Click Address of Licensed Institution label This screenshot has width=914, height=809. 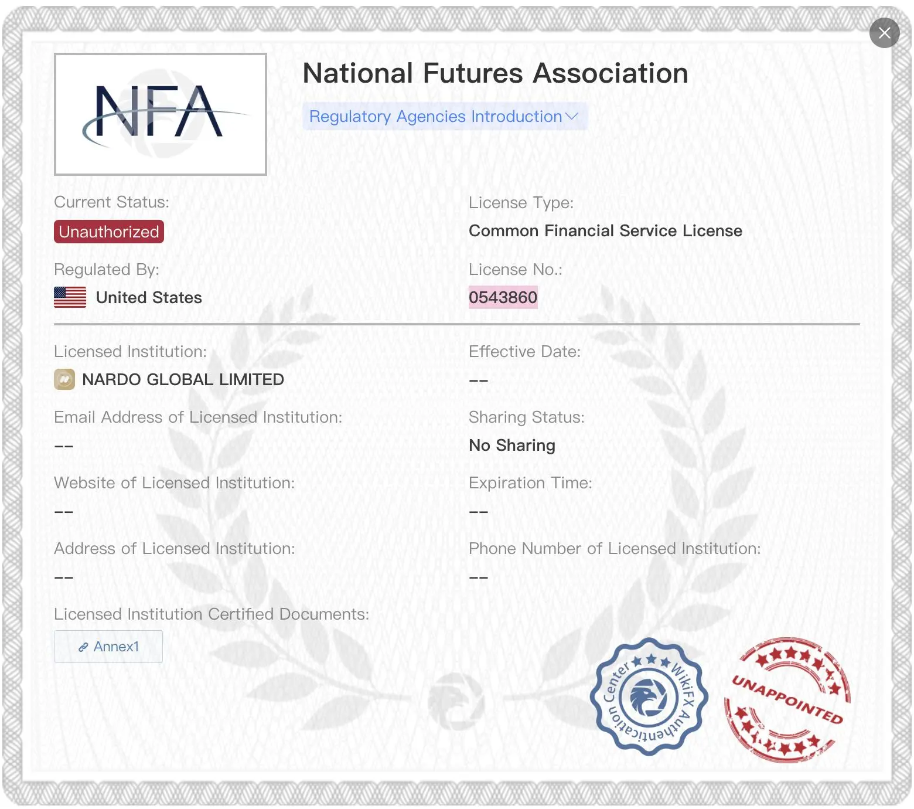click(x=175, y=549)
